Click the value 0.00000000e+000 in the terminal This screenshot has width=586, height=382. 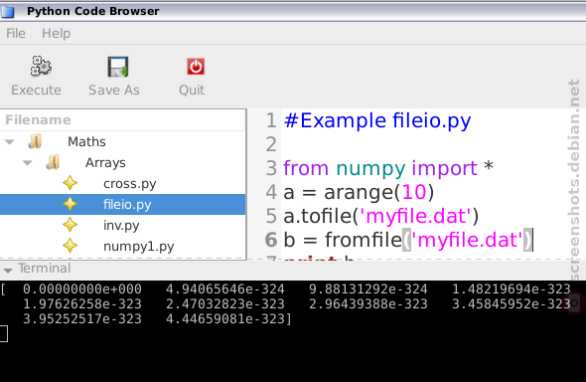point(82,288)
